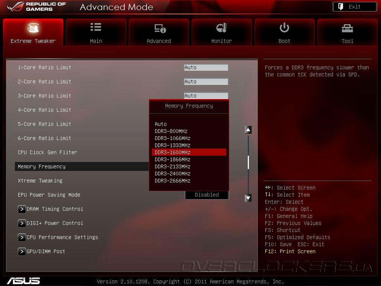Click the Tool printer icon
This screenshot has width=381, height=286.
click(x=347, y=28)
